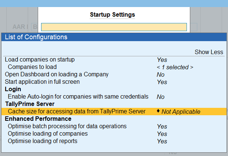
Task: Select Open Dashboard on loading a Company
Action: (56, 74)
